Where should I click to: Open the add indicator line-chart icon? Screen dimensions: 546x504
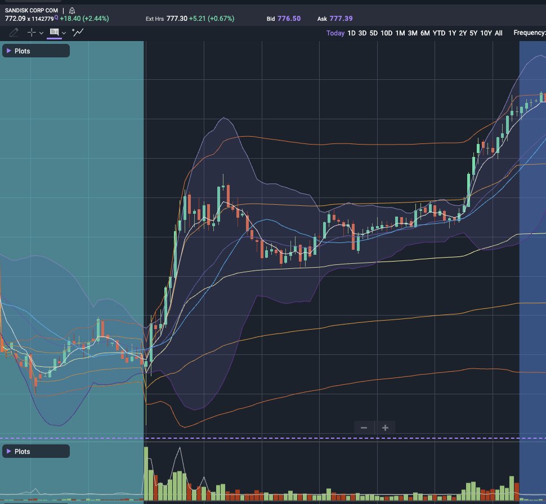(x=78, y=33)
